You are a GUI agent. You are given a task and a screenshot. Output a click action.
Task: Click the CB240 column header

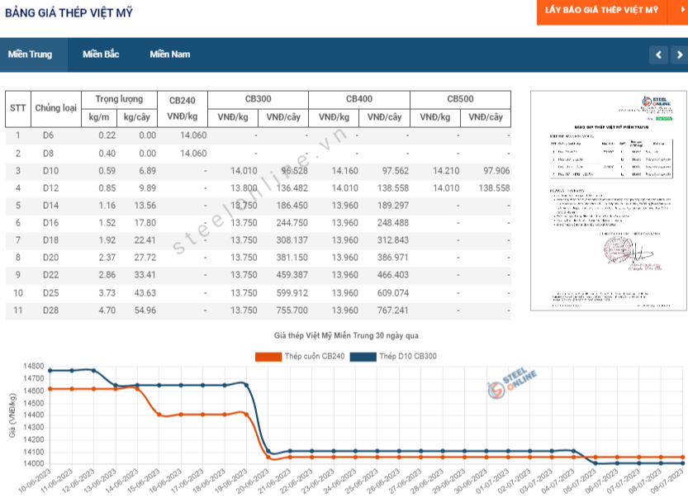pyautogui.click(x=182, y=101)
